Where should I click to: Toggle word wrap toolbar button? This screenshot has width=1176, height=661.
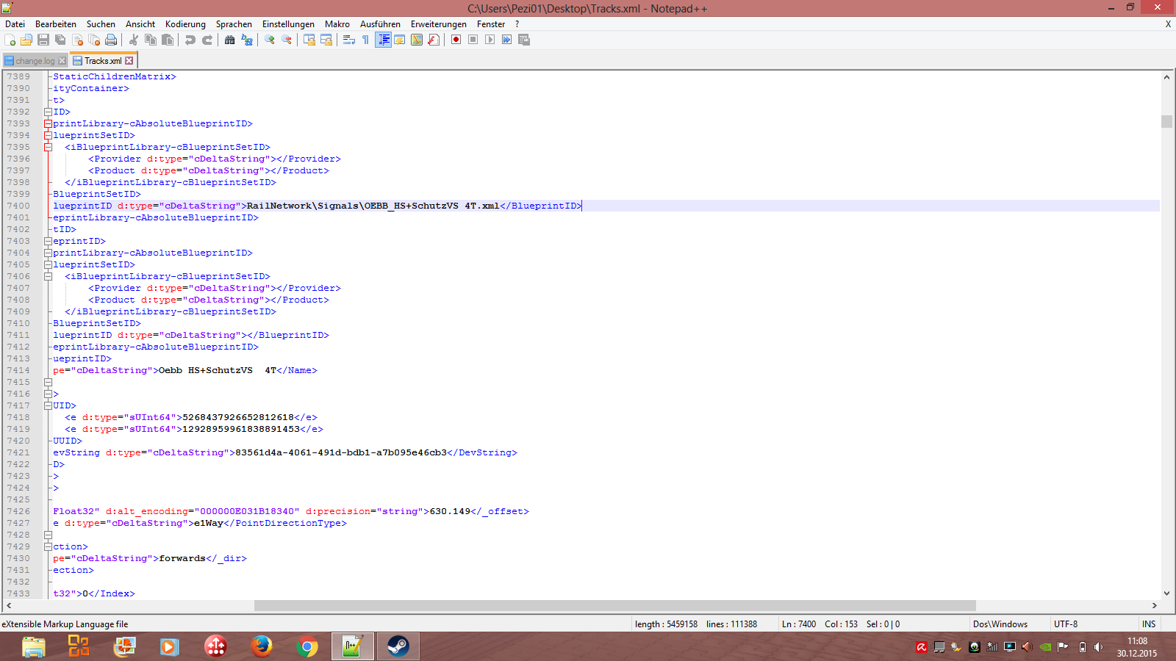click(x=349, y=40)
